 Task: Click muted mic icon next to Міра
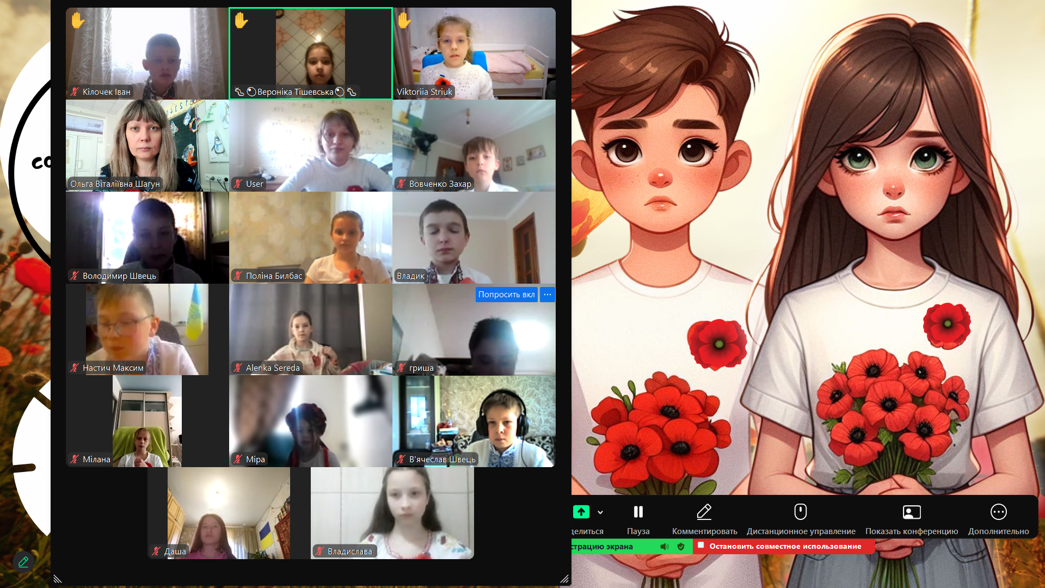point(238,460)
